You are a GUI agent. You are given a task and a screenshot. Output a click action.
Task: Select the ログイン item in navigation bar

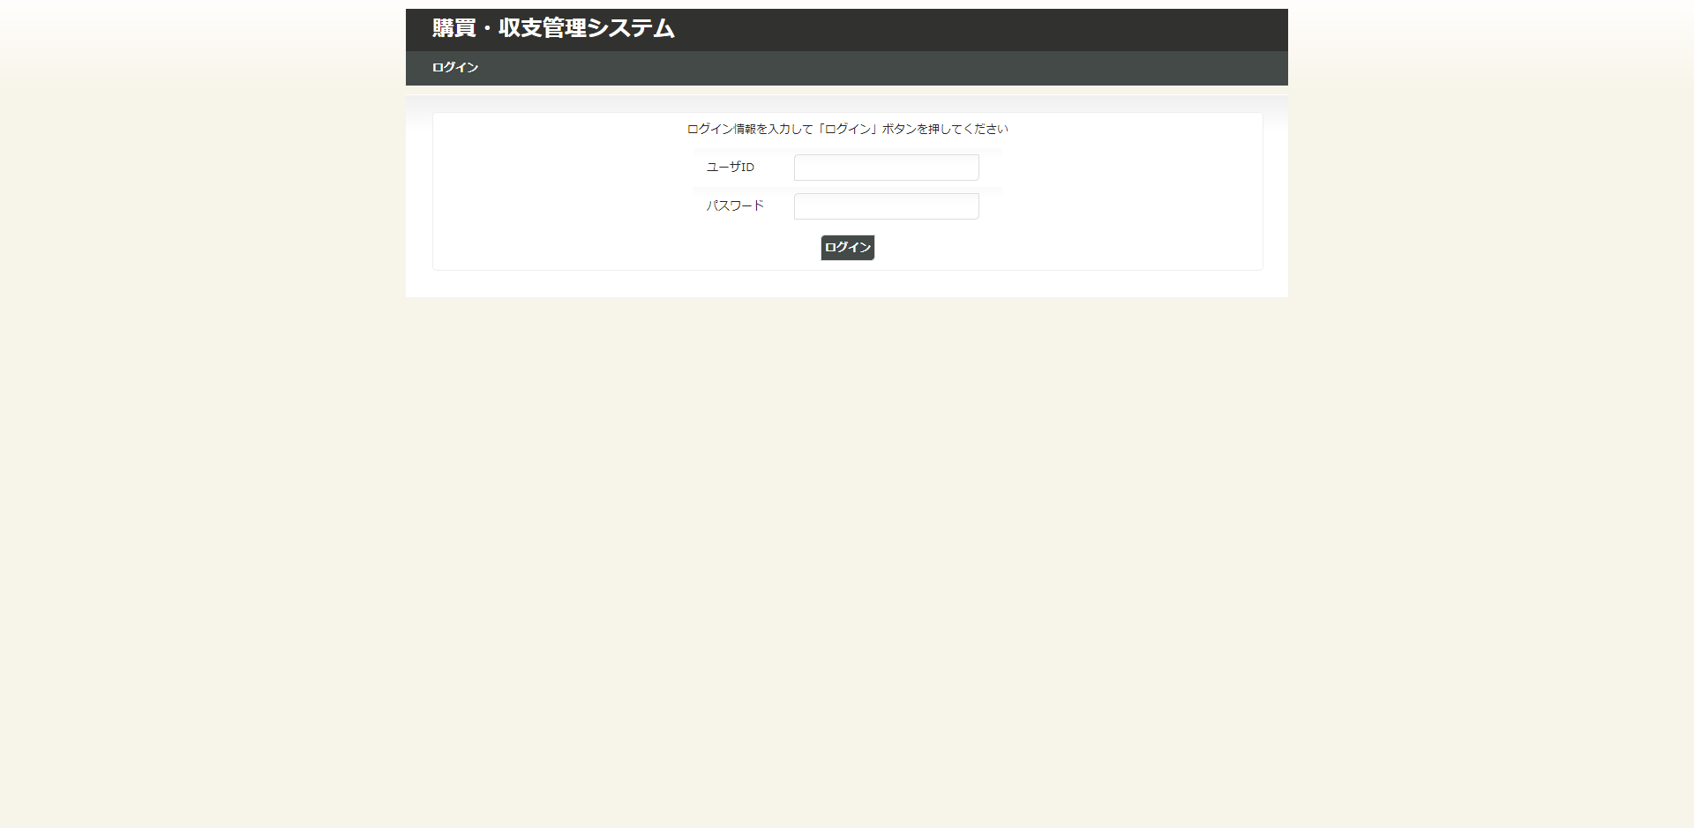tap(455, 68)
